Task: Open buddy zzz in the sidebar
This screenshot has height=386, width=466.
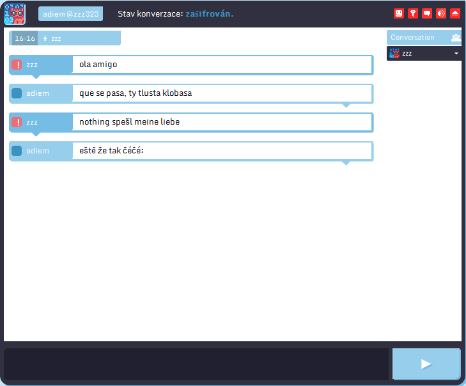Action: click(424, 54)
